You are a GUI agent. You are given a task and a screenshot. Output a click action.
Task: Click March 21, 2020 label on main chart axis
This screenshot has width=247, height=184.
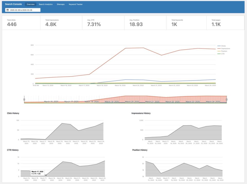[x=156, y=85]
